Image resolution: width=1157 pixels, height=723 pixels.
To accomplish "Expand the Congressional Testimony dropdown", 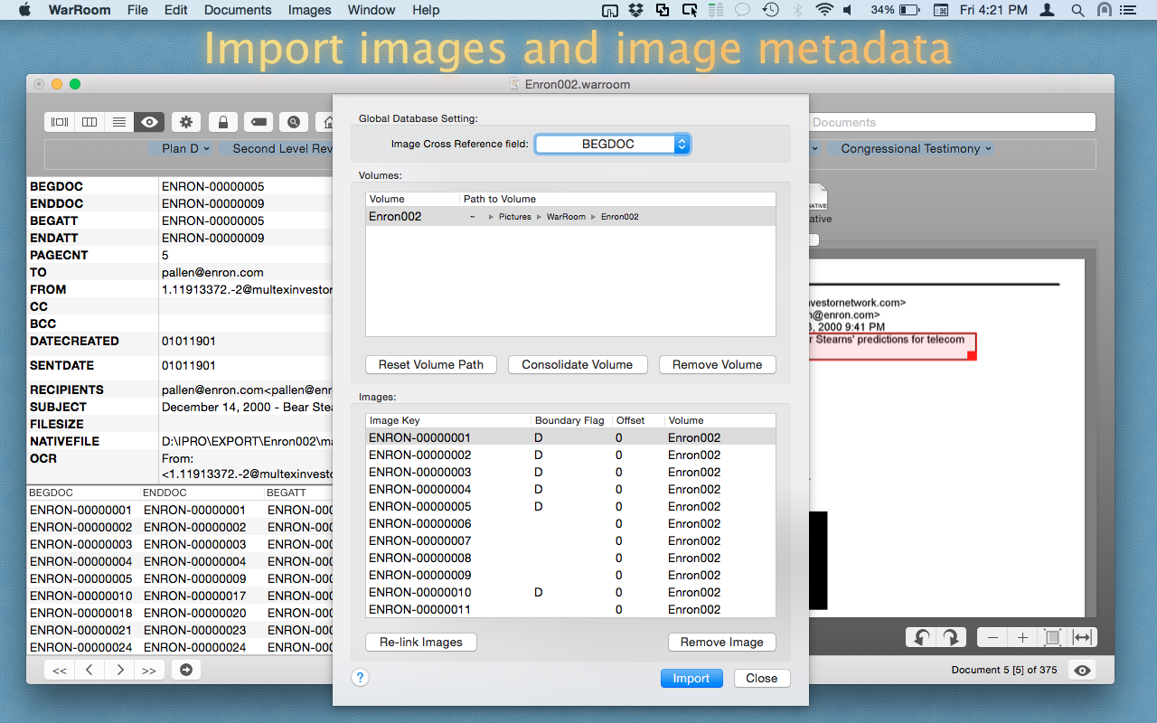I will click(x=916, y=148).
